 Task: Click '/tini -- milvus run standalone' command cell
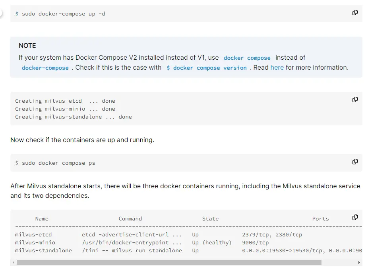132,251
